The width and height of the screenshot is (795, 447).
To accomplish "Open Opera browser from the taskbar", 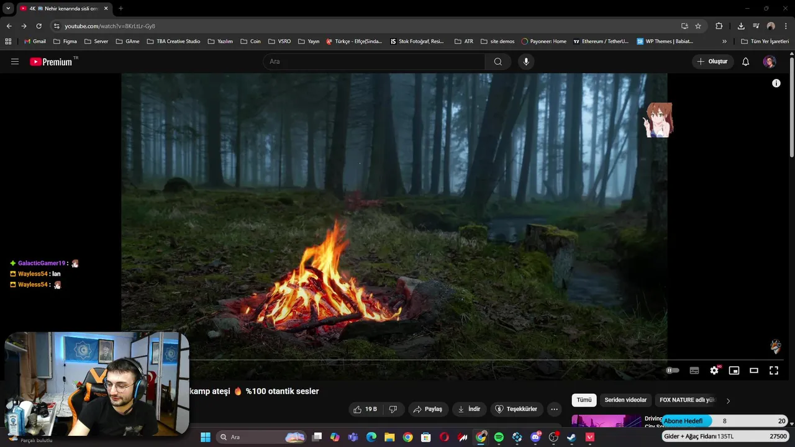I will pos(444,437).
